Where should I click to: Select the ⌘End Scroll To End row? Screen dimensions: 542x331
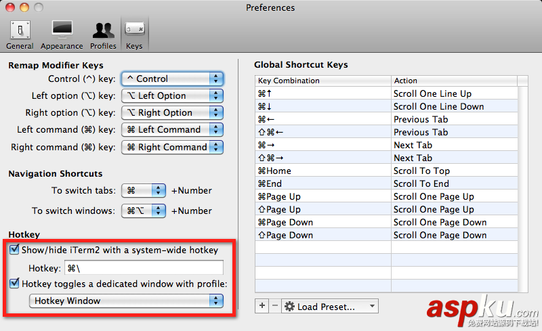(386, 183)
